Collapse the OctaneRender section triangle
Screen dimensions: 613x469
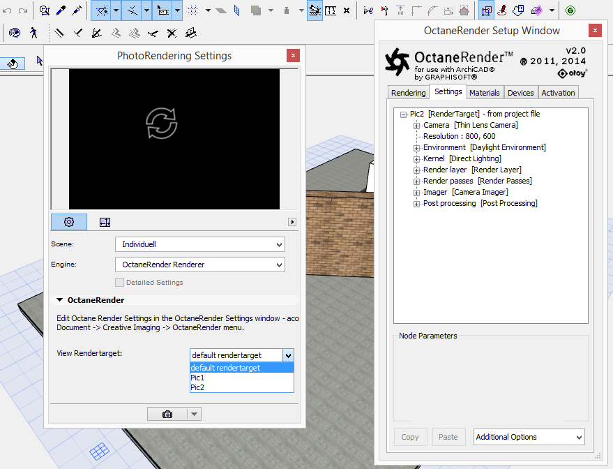tap(59, 300)
